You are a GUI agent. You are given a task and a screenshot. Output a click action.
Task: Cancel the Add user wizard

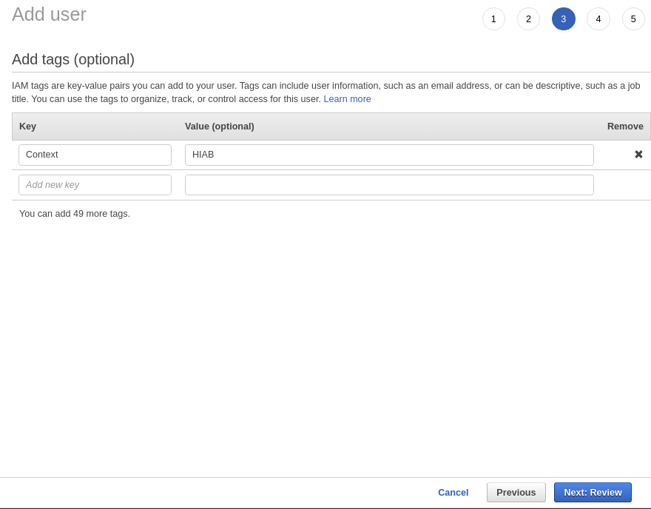tap(453, 492)
